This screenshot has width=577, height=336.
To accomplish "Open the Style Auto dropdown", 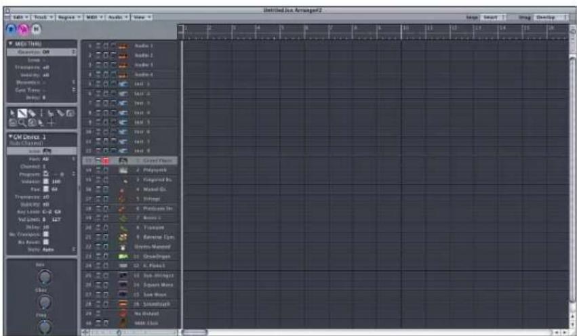I will click(x=74, y=249).
